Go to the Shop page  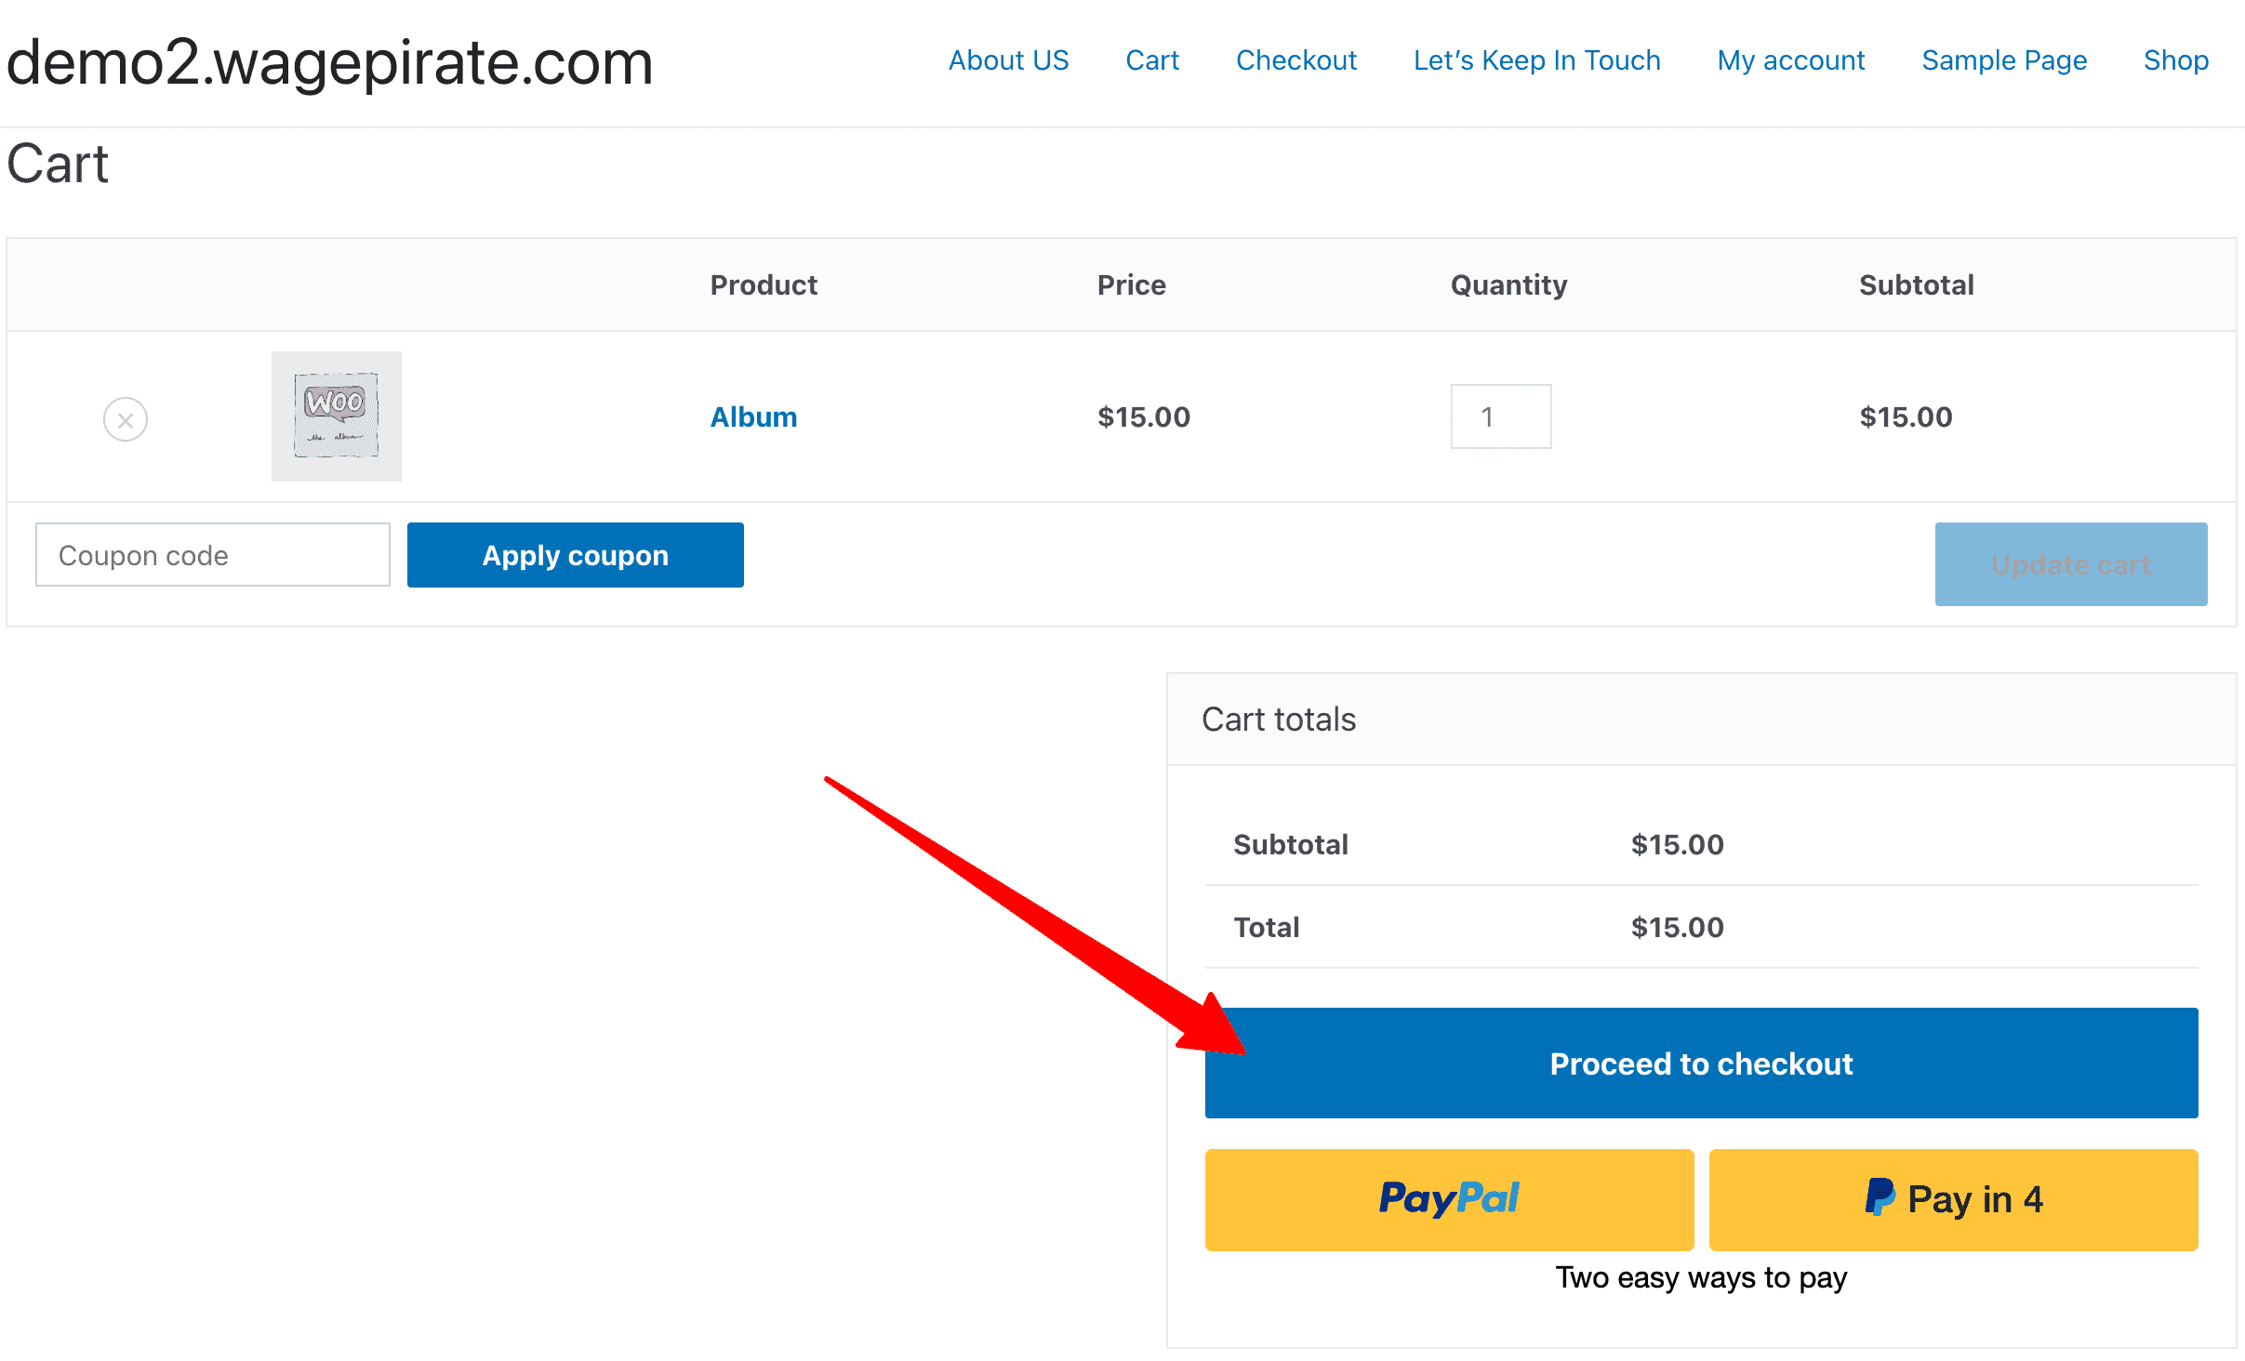[2176, 60]
